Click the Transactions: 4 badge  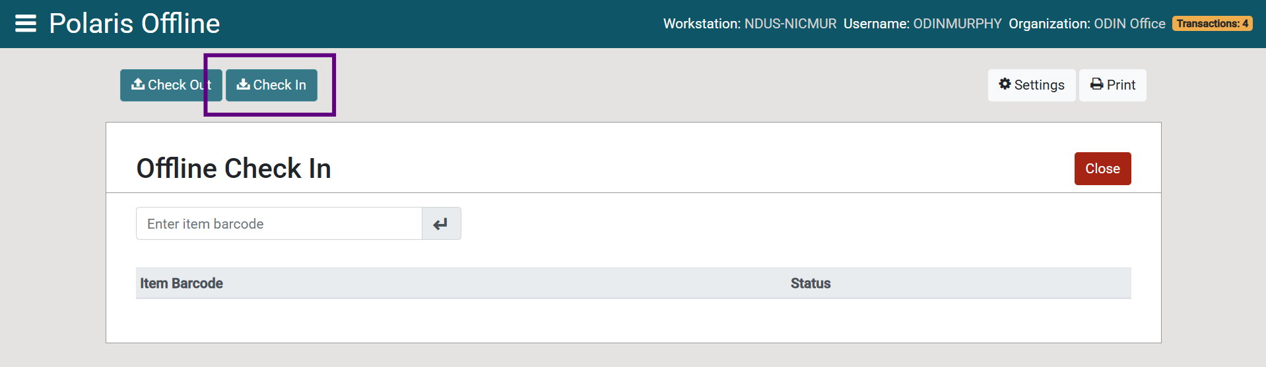click(x=1212, y=24)
